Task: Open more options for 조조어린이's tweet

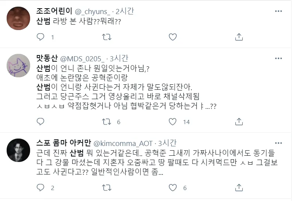Action: click(x=278, y=12)
